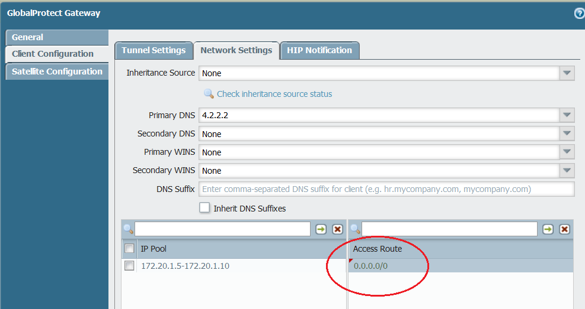The image size is (585, 309).
Task: Click the Access Route column header
Action: pos(461,249)
